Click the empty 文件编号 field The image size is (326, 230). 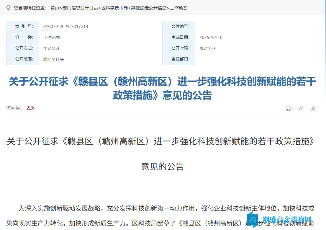(257, 27)
